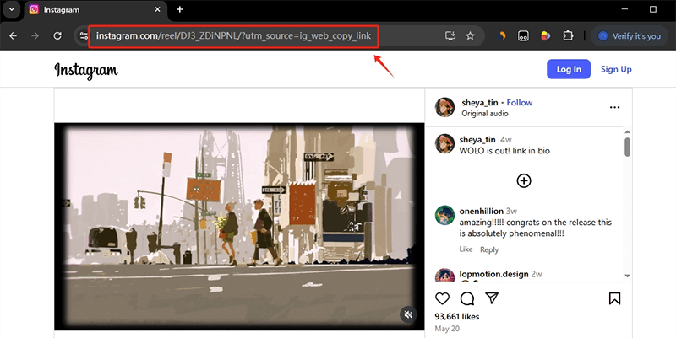Click the comments scrollbar thumb
Image resolution: width=676 pixels, height=338 pixels.
point(627,148)
